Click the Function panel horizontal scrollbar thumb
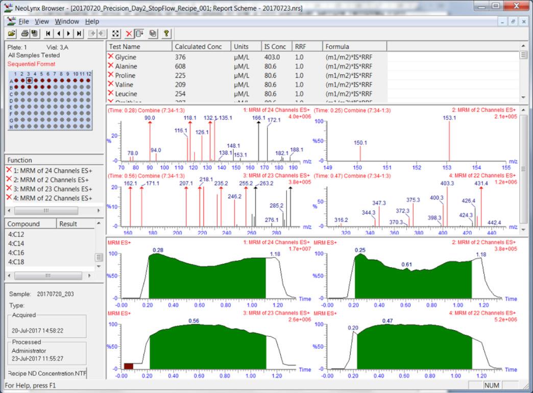The width and height of the screenshot is (533, 393). pos(46,211)
